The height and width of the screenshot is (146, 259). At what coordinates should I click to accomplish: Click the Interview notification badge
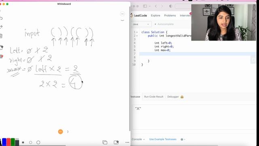[x=191, y=13]
